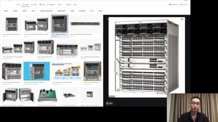Open the Collections link
The height and width of the screenshot is (122, 218).
coord(173,4)
